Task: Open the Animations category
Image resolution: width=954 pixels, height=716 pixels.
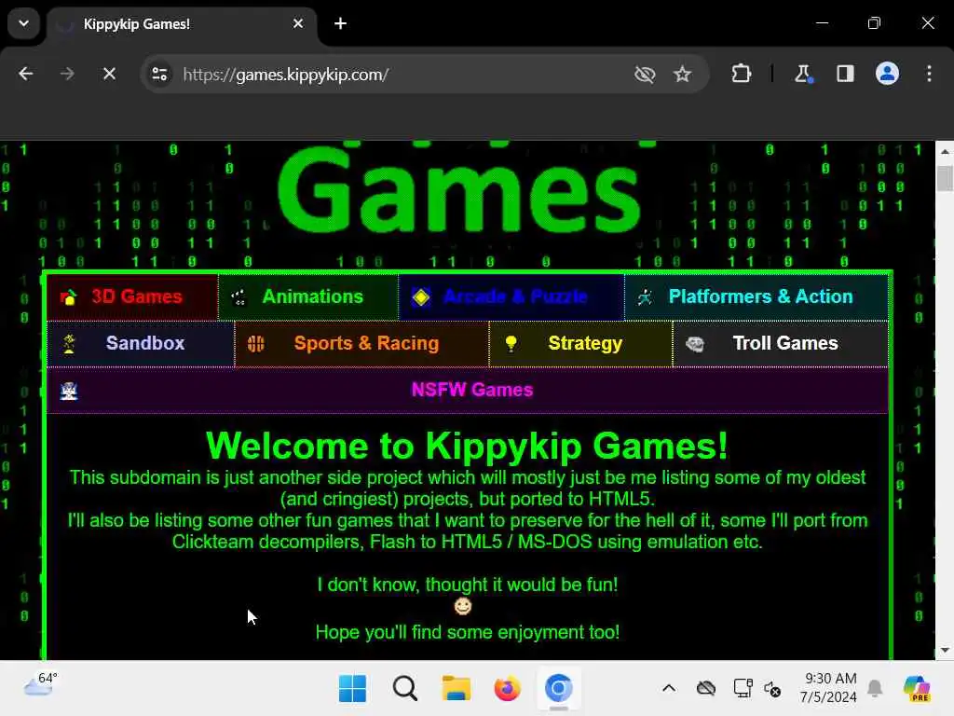Action: point(308,297)
